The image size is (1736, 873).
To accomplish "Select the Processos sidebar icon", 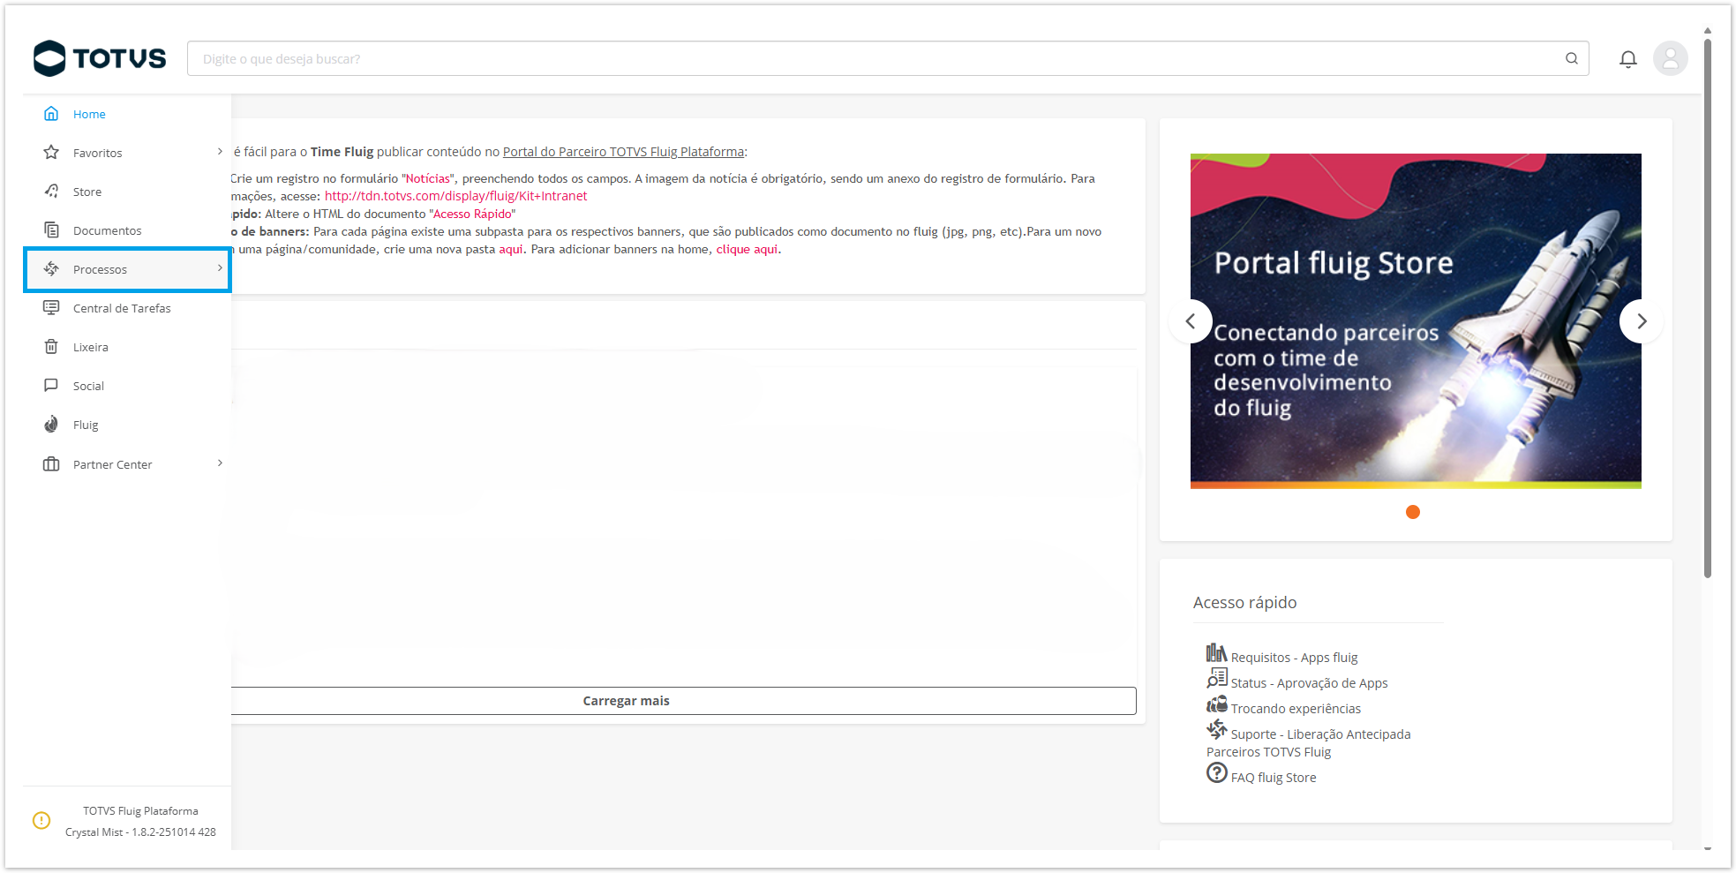I will (52, 268).
